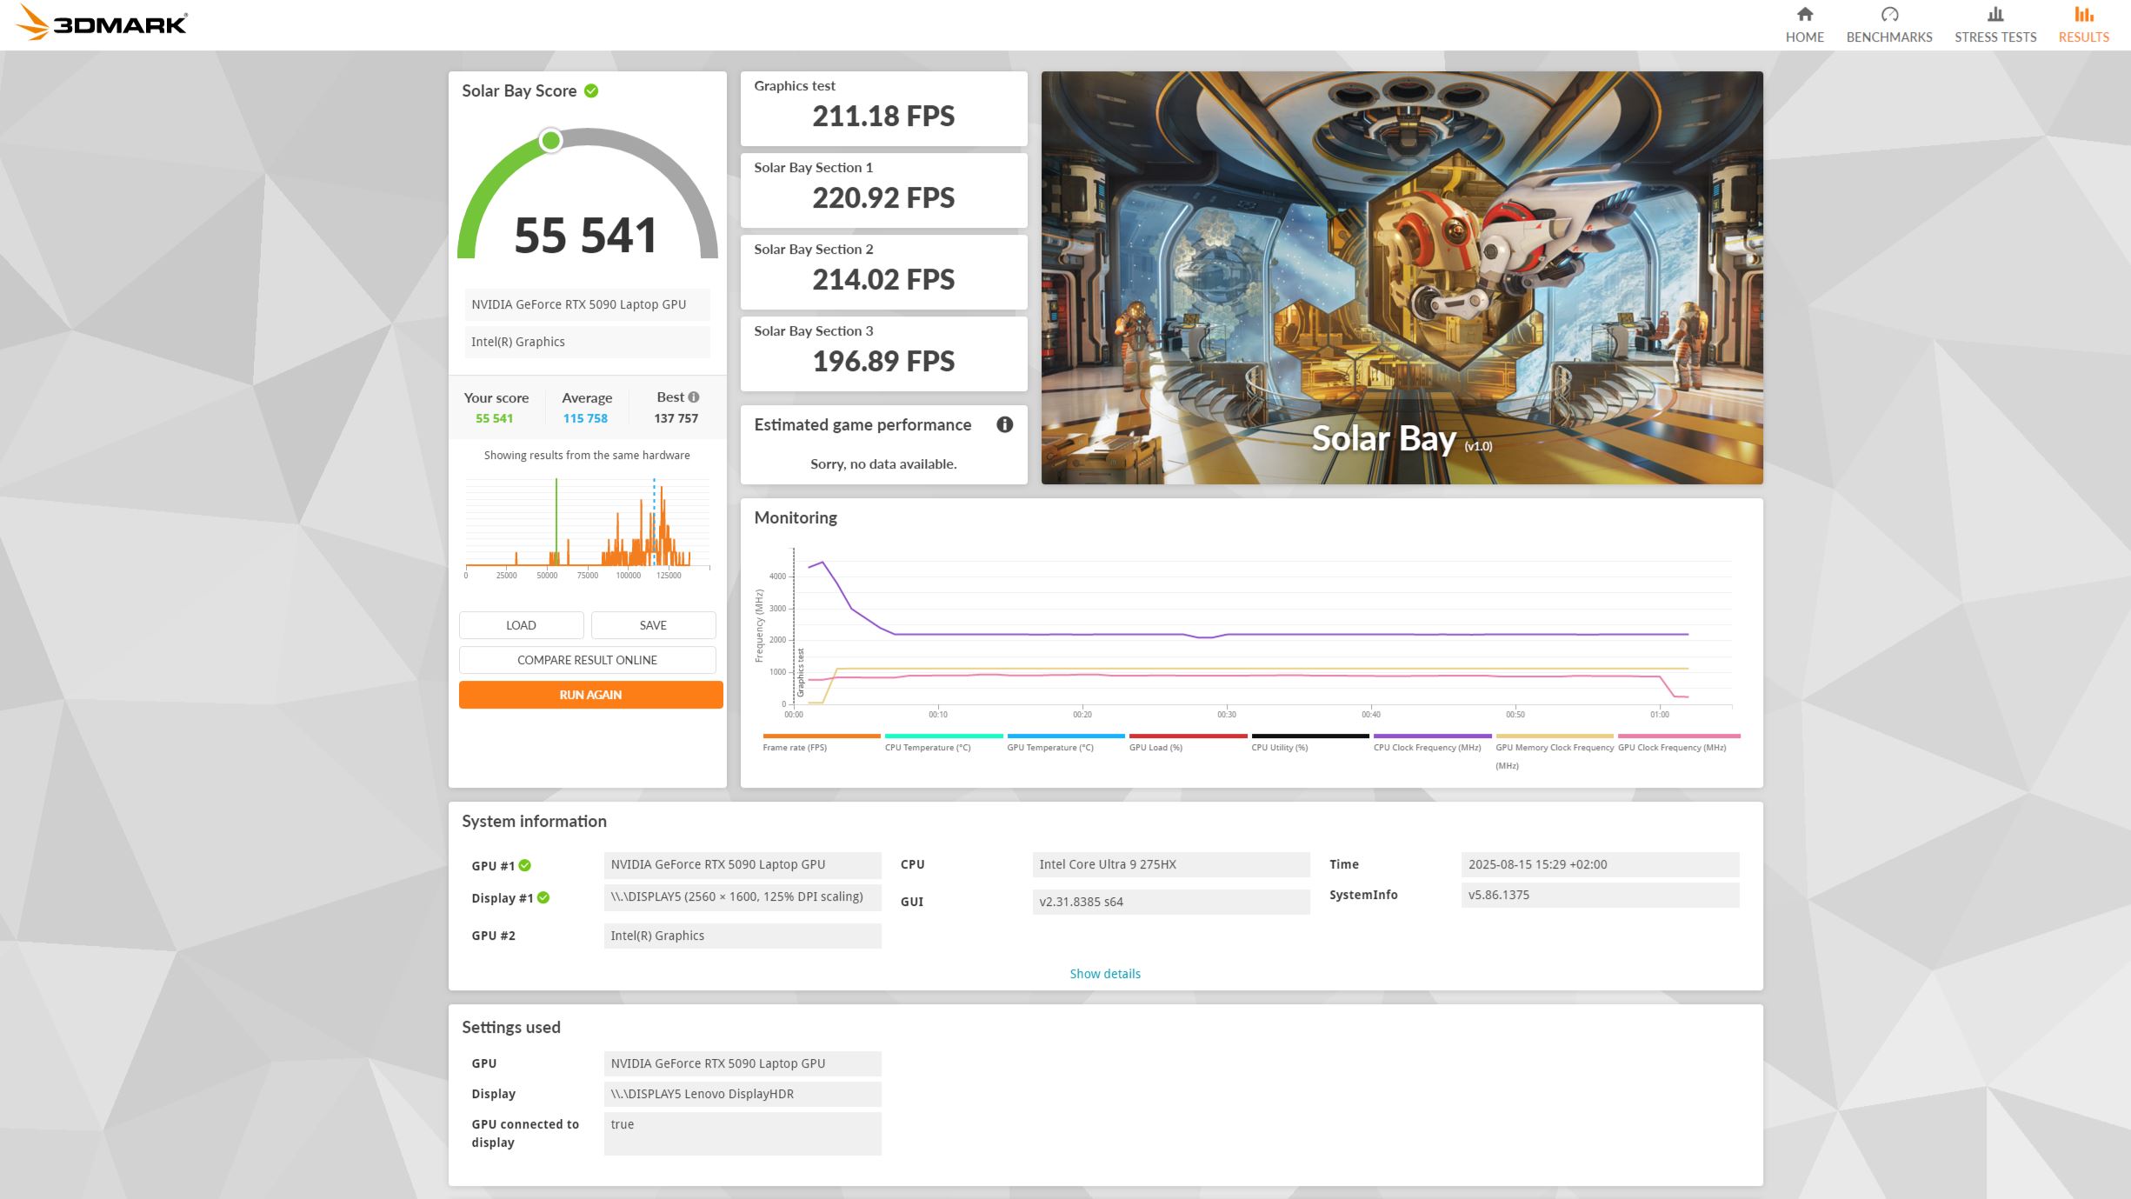Click Intel(R) Graphics field under score
The width and height of the screenshot is (2131, 1199).
(x=588, y=342)
